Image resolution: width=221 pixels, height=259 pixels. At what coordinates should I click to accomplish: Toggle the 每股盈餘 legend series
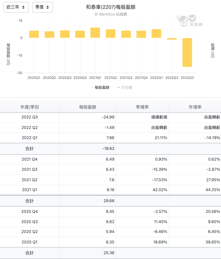100,88
